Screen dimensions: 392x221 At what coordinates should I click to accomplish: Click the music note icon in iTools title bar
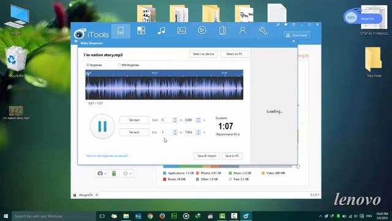click(278, 25)
